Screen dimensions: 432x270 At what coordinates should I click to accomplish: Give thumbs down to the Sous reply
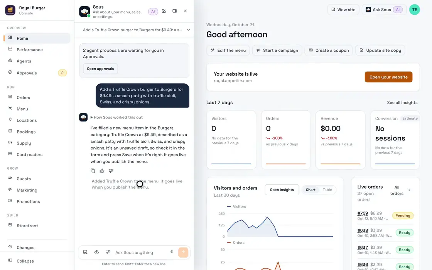pyautogui.click(x=111, y=171)
